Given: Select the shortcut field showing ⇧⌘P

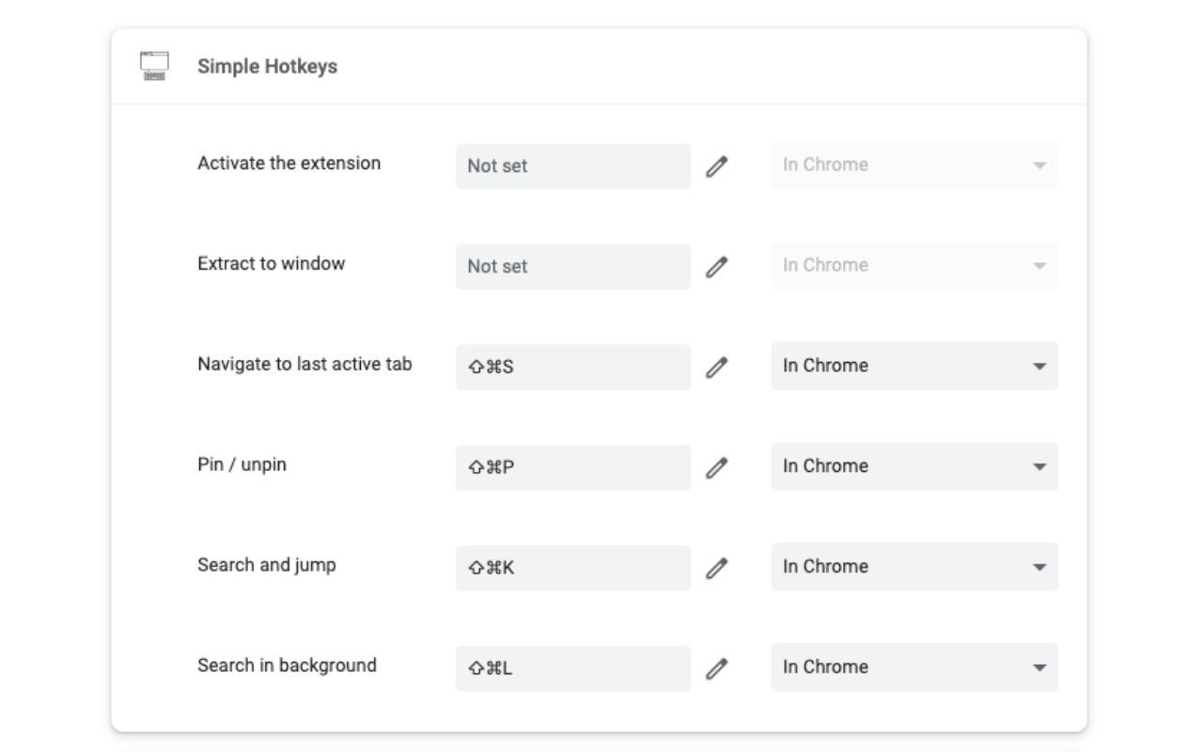Looking at the screenshot, I should pyautogui.click(x=572, y=466).
